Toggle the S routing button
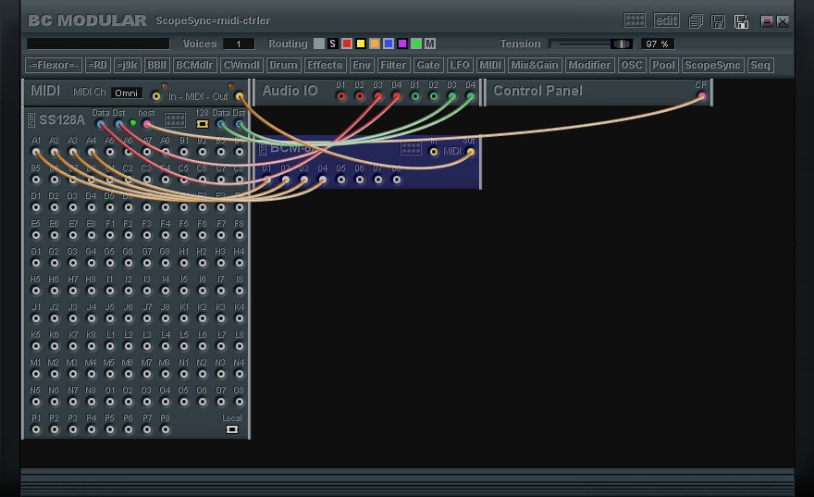Viewport: 814px width, 497px height. coord(333,43)
